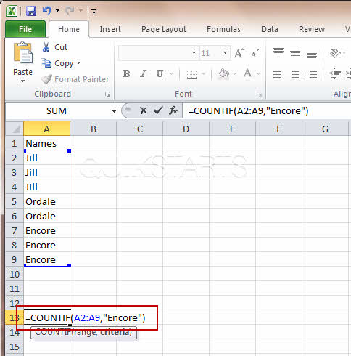The width and height of the screenshot is (351, 356).
Task: Click the Paste clipboard icon
Action: click(x=22, y=53)
